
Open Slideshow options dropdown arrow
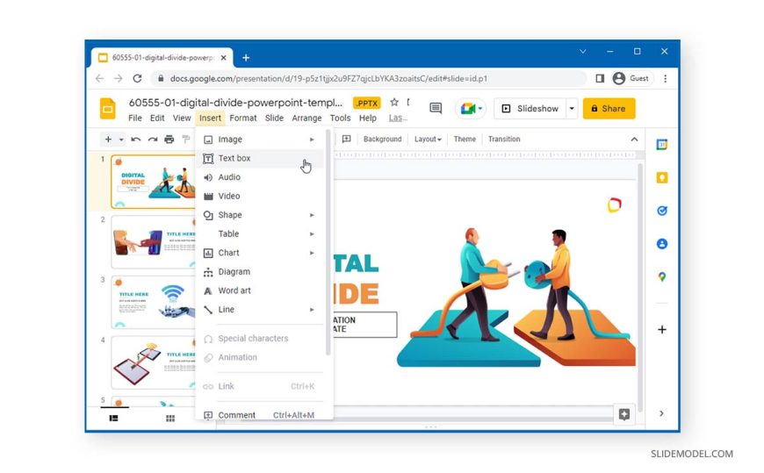572,109
